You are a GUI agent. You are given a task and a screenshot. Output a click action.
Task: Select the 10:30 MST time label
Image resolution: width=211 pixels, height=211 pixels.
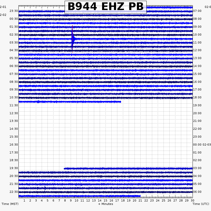14,97
